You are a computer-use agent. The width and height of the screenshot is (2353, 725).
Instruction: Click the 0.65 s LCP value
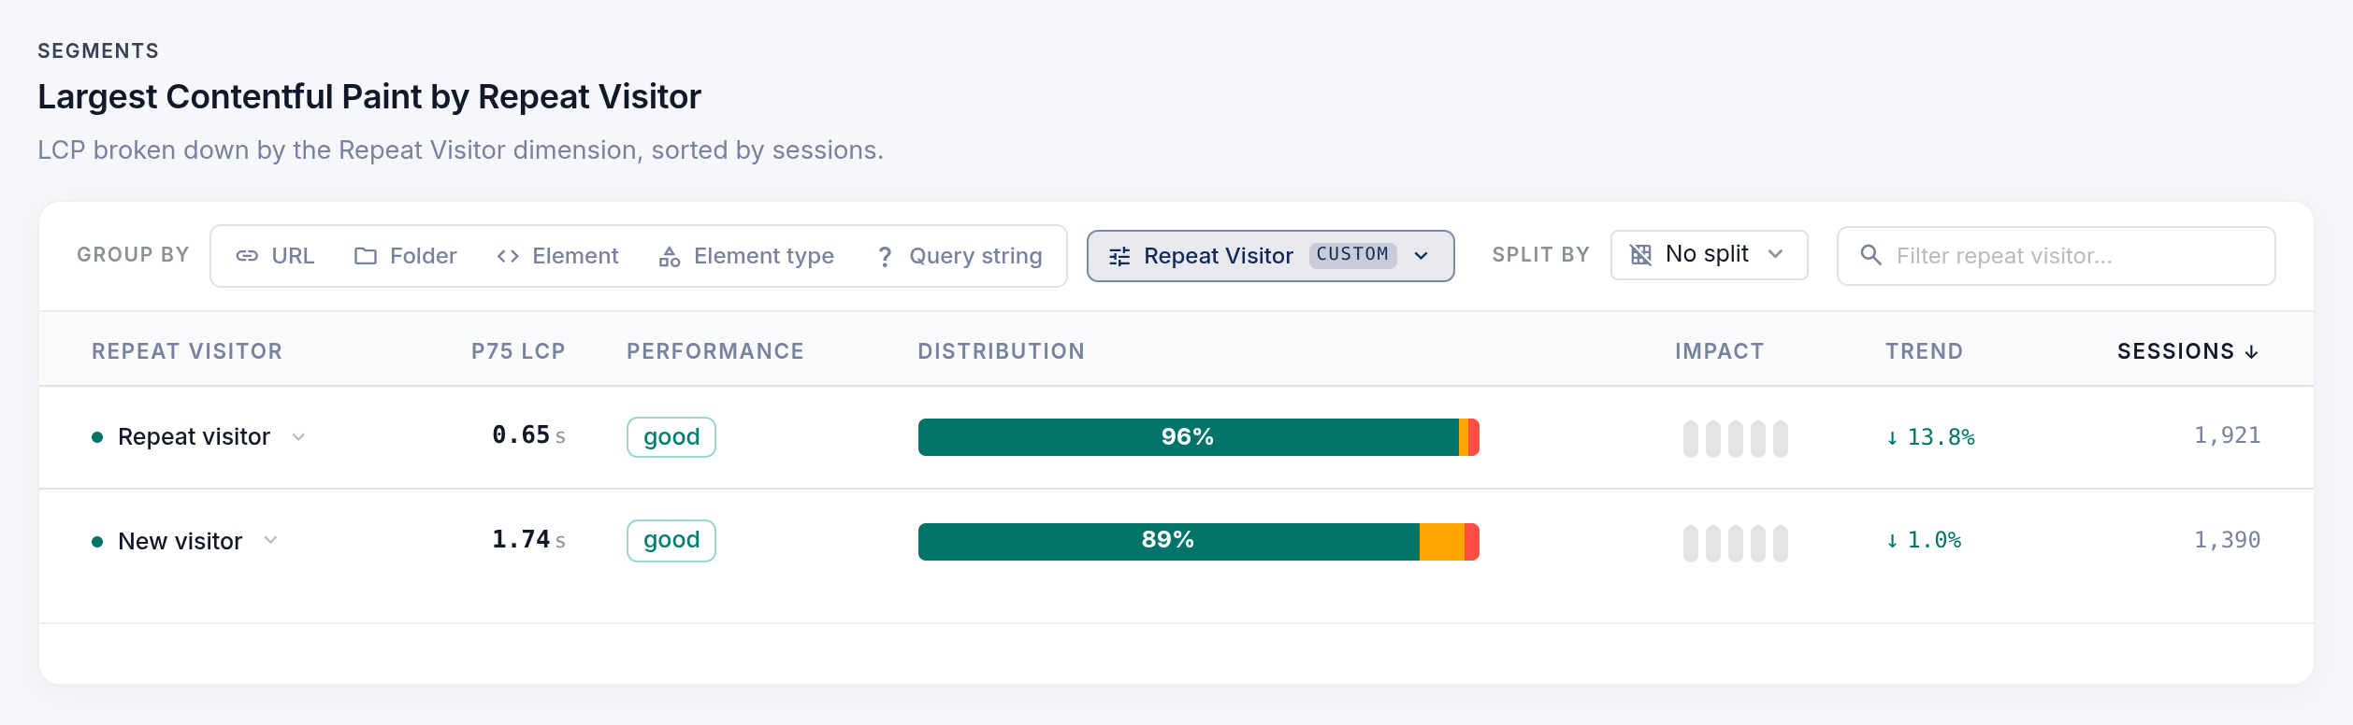coord(528,435)
